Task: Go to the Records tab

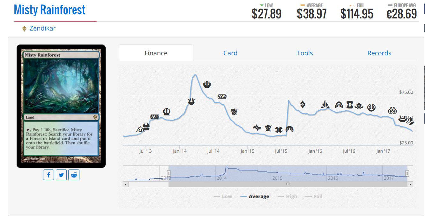Action: tap(379, 53)
